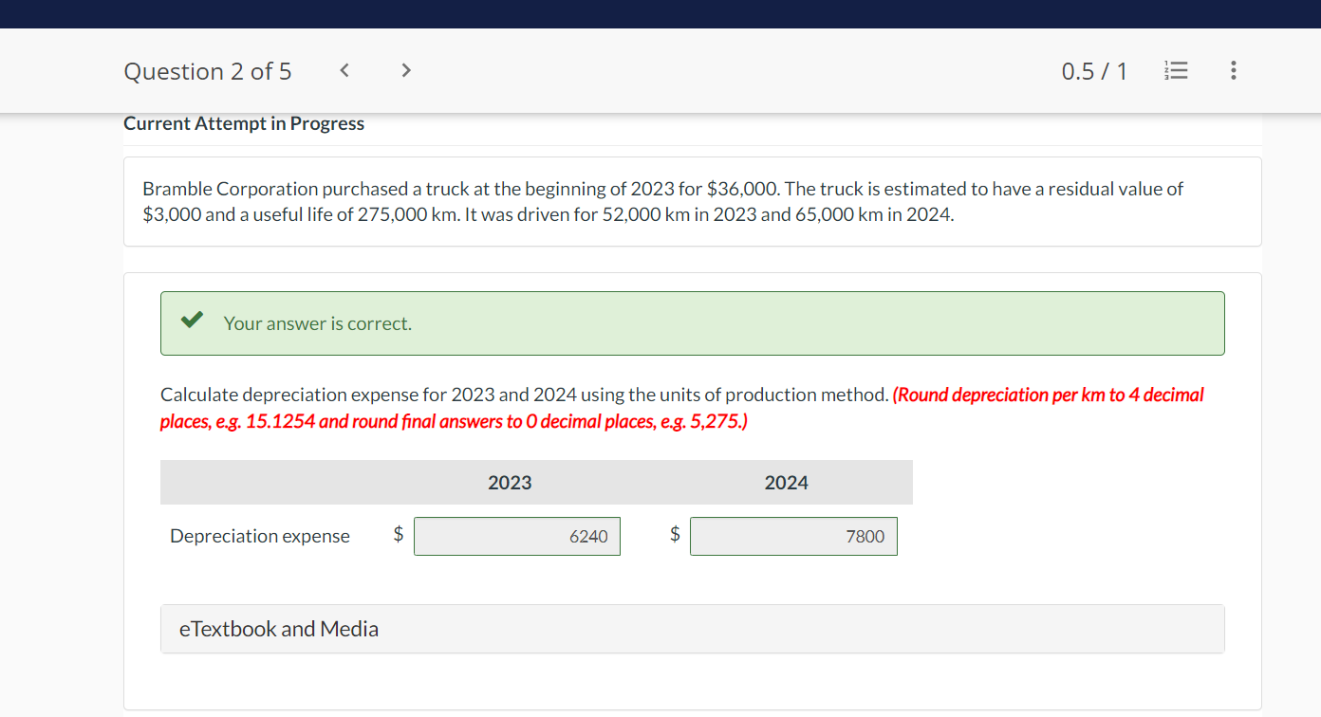The width and height of the screenshot is (1321, 717).
Task: Click the "Calculate depreciation expense" instruction text
Action: (x=525, y=395)
